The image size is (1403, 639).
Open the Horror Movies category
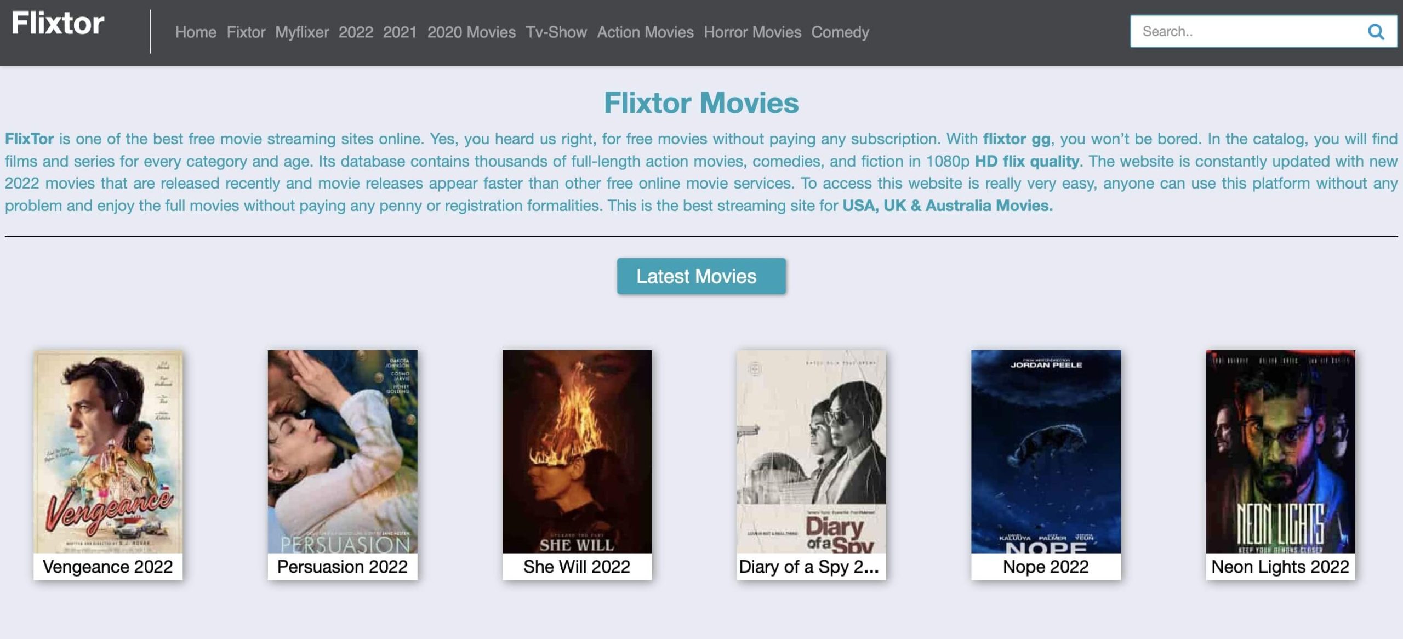(x=752, y=32)
